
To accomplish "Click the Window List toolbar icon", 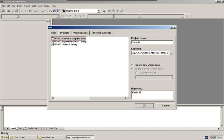I will 58,11.
